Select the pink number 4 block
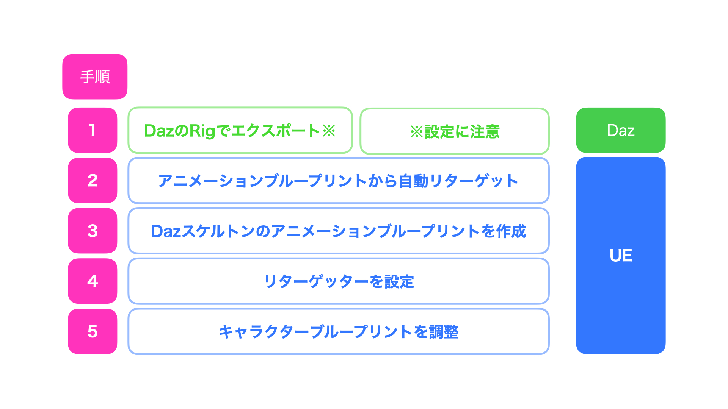 93,281
